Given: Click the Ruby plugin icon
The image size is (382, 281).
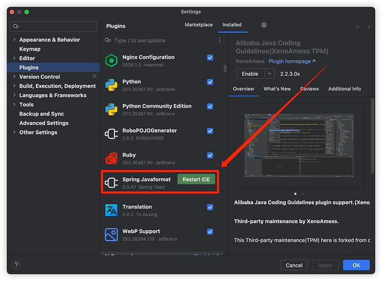Looking at the screenshot, I should (x=111, y=159).
